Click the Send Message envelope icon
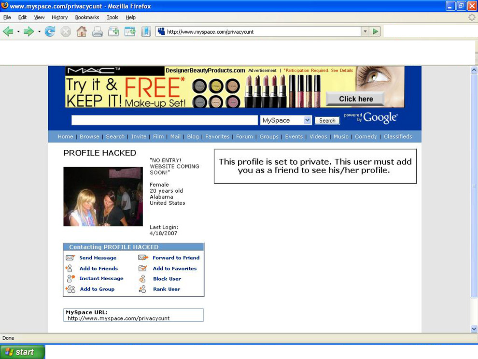 (x=70, y=258)
